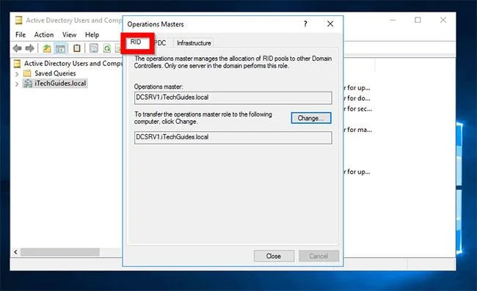Click the Operations master text field
This screenshot has width=477, height=291.
pos(233,97)
